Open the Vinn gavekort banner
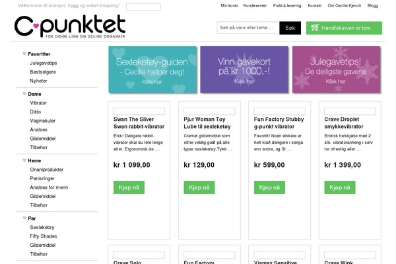 click(244, 69)
